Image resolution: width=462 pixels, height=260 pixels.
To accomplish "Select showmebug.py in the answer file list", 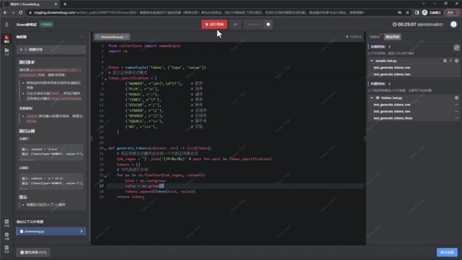I will pyautogui.click(x=51, y=231).
